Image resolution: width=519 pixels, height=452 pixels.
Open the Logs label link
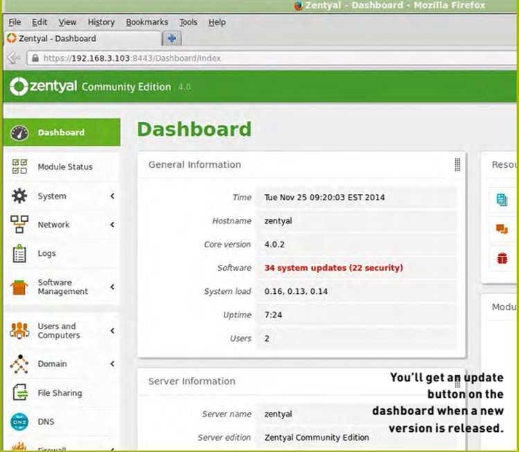click(46, 253)
